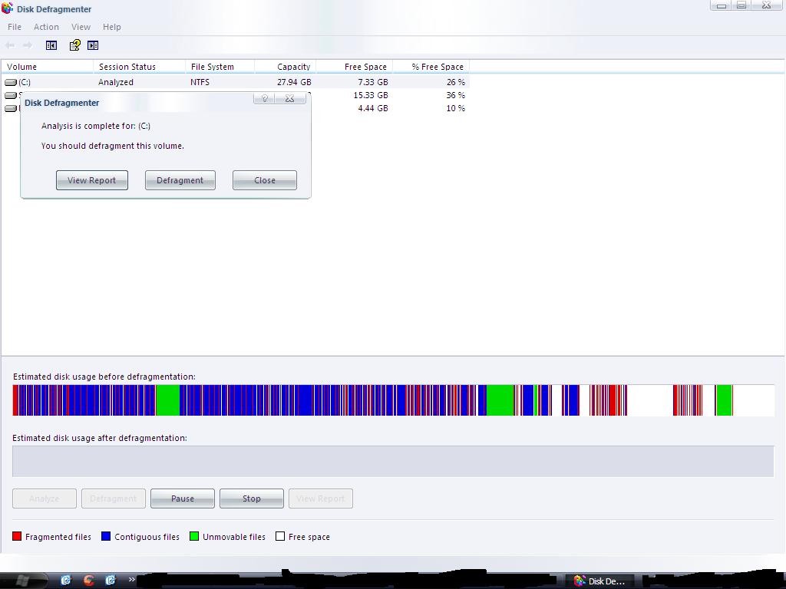Open the Windows Start orb
Viewport: 786px width, 589px height.
pyautogui.click(x=17, y=579)
